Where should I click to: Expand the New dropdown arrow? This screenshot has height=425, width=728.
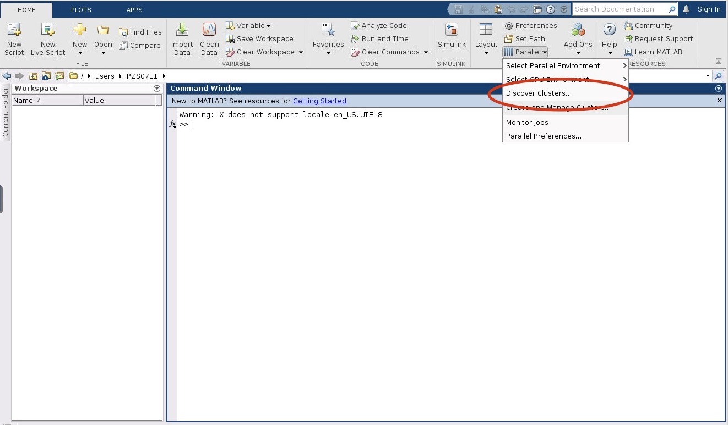[x=80, y=53]
